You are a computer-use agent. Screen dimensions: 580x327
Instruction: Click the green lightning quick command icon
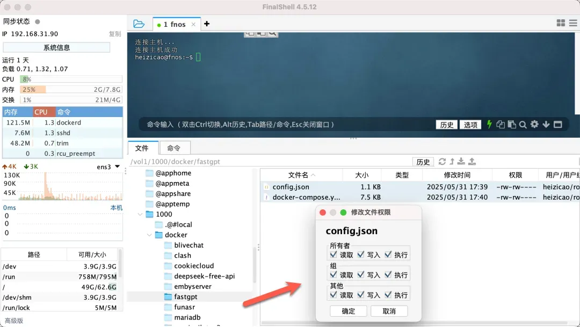point(489,124)
